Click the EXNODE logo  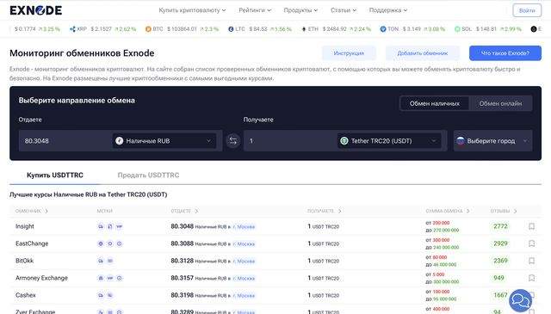point(36,10)
